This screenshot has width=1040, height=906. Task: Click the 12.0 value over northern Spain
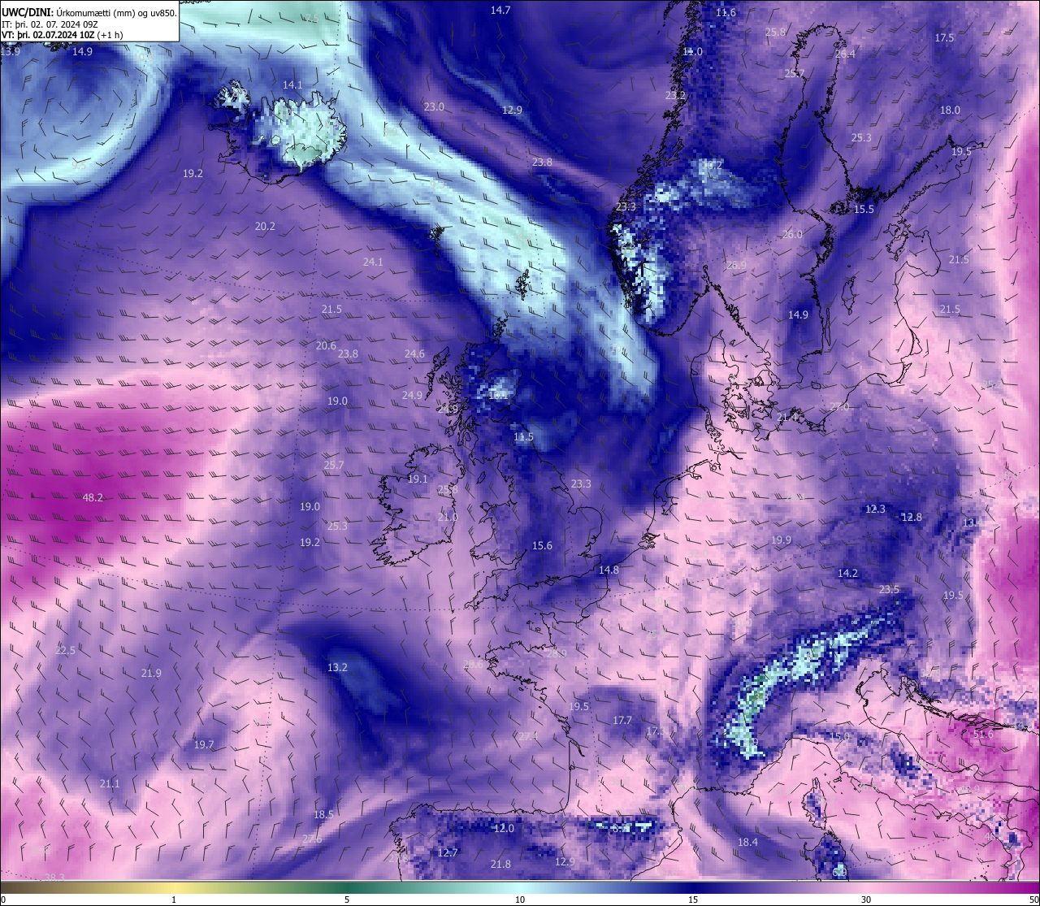(505, 828)
